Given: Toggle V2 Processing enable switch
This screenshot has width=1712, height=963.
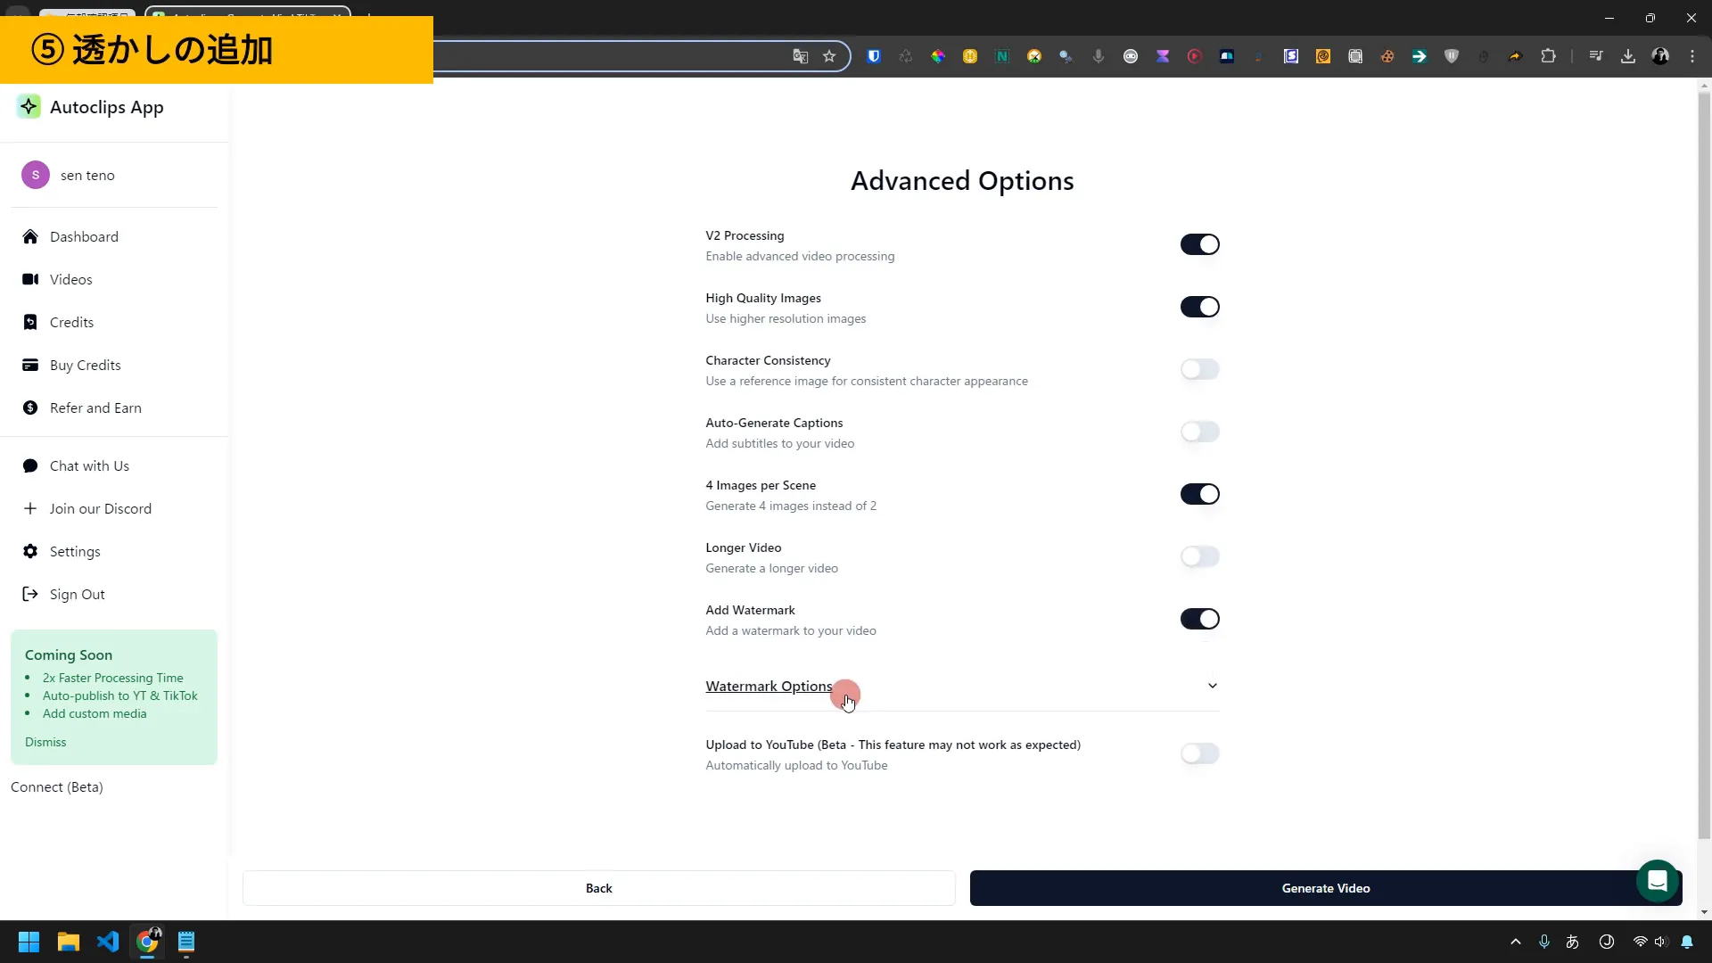Looking at the screenshot, I should [1200, 244].
